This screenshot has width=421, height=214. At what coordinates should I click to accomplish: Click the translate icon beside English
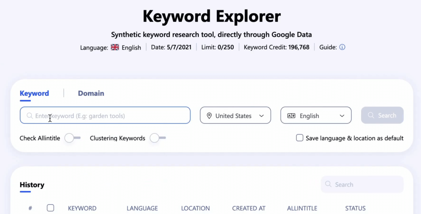pyautogui.click(x=291, y=116)
